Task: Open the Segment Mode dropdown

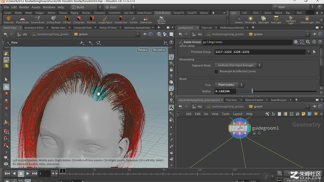Action: (x=238, y=65)
